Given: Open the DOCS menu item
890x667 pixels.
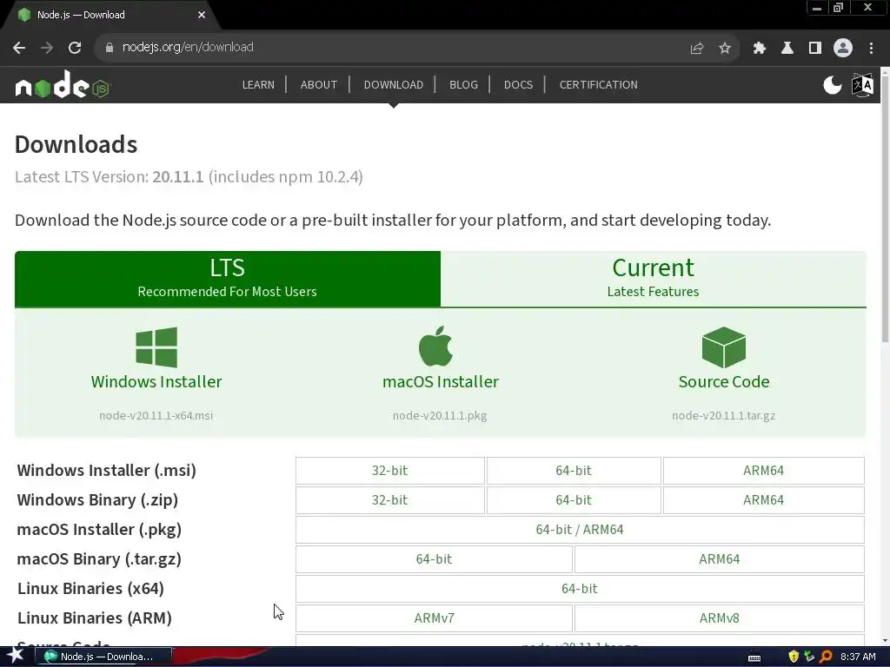Looking at the screenshot, I should pos(518,84).
